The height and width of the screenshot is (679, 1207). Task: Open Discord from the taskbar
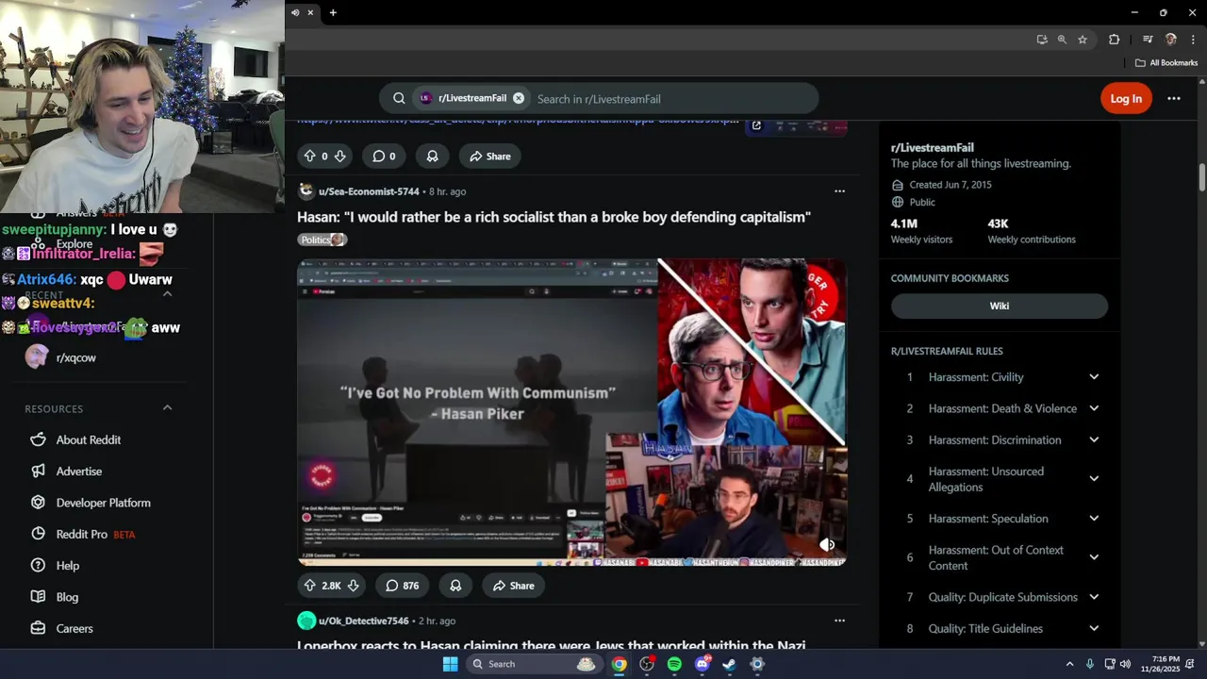tap(702, 664)
